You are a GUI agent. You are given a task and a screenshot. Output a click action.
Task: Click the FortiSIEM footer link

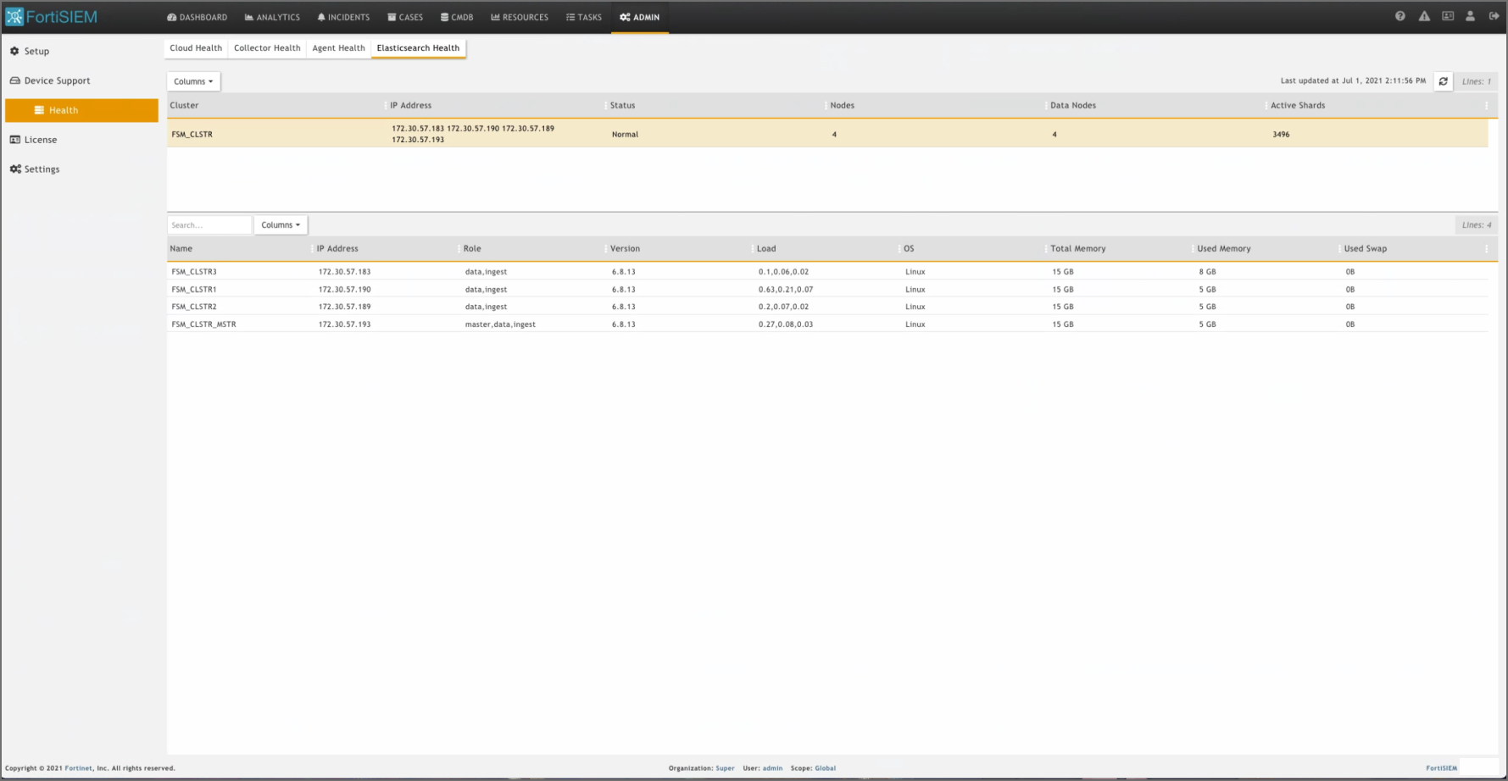(x=1441, y=768)
